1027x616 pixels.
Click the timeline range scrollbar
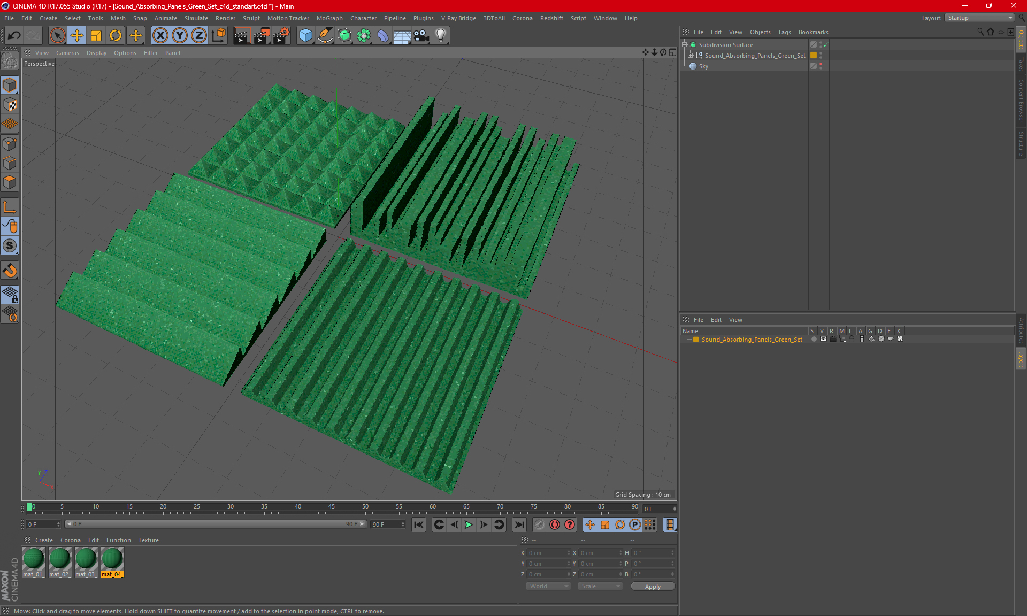(x=216, y=524)
